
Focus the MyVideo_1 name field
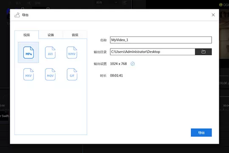point(161,40)
